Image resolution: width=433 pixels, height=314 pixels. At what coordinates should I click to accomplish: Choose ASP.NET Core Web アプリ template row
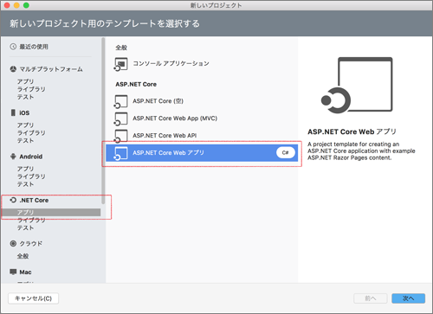click(x=202, y=153)
